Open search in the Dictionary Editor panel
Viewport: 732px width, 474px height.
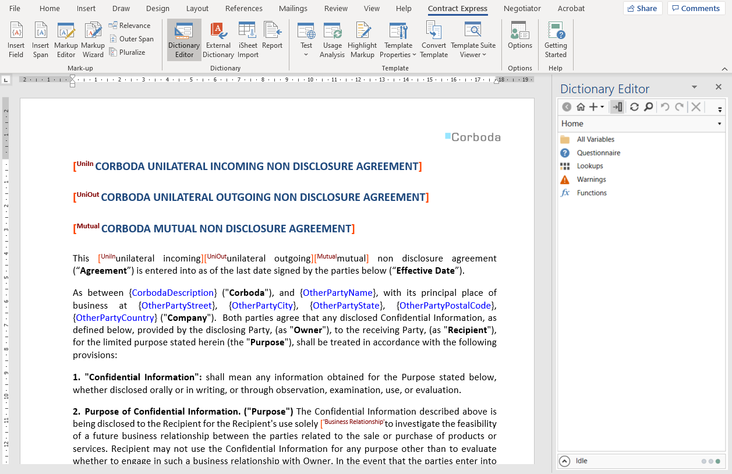[648, 107]
